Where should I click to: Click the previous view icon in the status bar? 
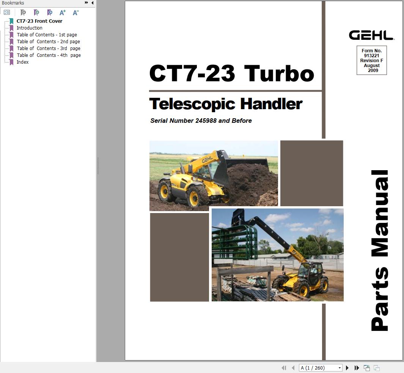pos(367,368)
